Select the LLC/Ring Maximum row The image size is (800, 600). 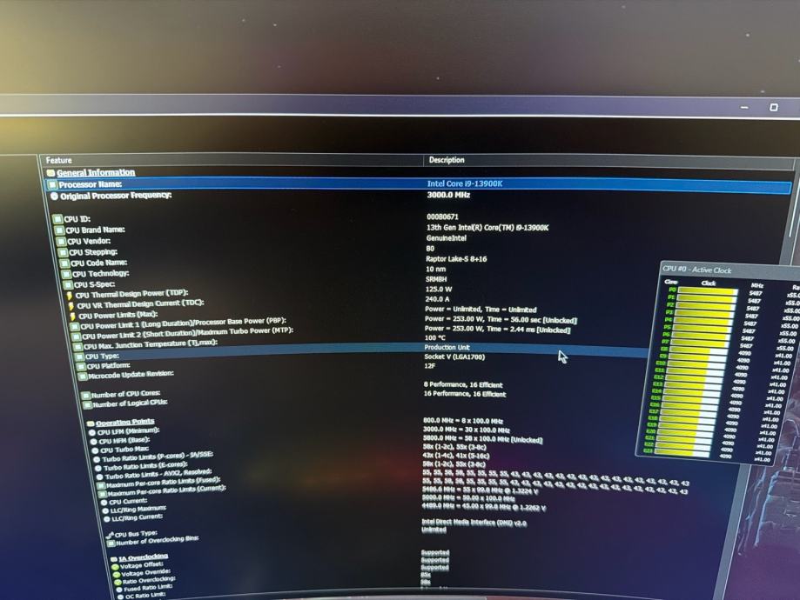tap(138, 508)
